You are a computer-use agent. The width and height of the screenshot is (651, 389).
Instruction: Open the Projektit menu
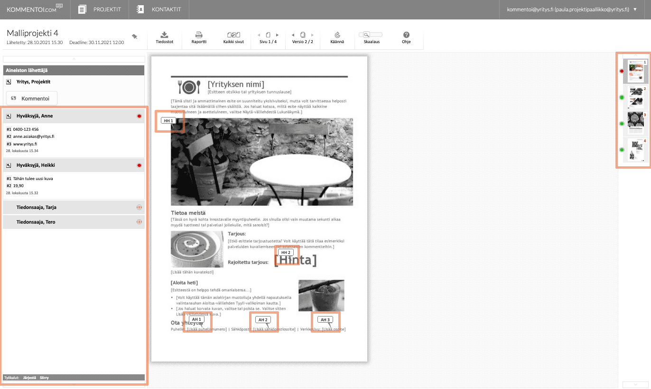point(100,9)
